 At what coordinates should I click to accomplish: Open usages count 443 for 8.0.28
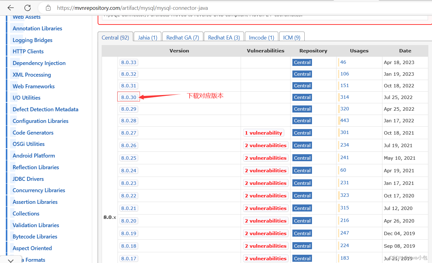click(x=344, y=120)
